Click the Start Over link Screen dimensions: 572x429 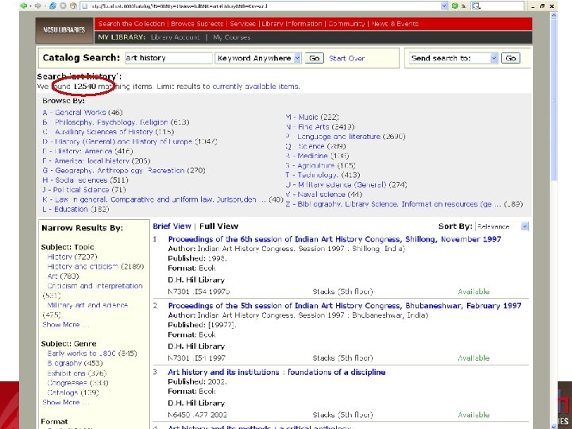[346, 58]
